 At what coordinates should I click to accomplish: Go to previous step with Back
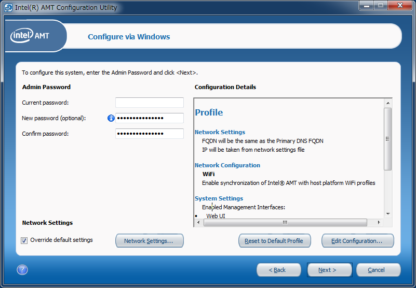(x=278, y=270)
